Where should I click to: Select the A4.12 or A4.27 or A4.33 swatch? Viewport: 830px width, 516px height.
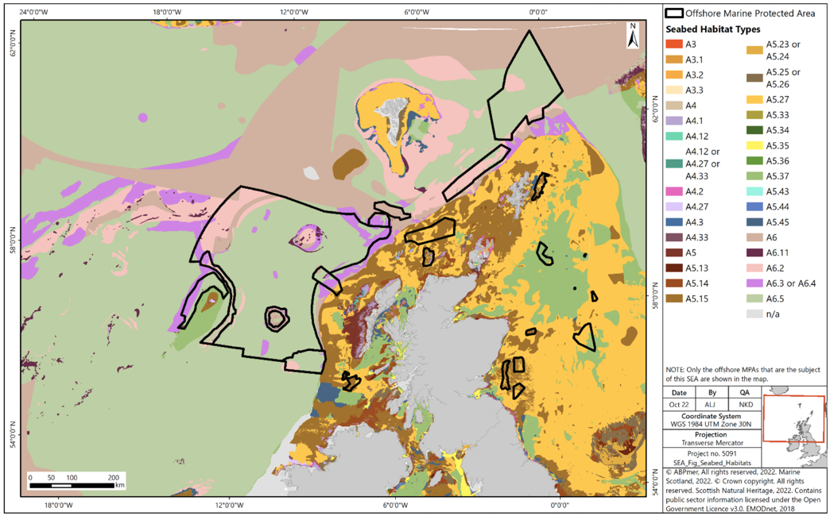coord(673,163)
